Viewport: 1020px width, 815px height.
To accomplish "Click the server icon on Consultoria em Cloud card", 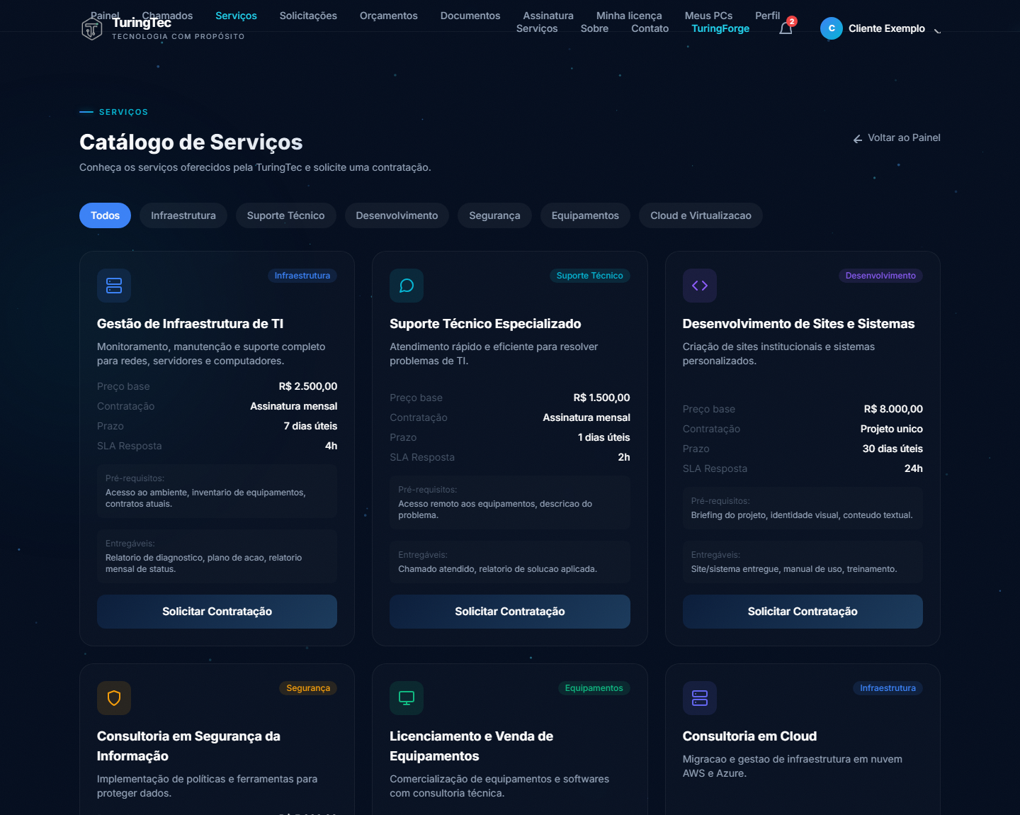I will [700, 698].
